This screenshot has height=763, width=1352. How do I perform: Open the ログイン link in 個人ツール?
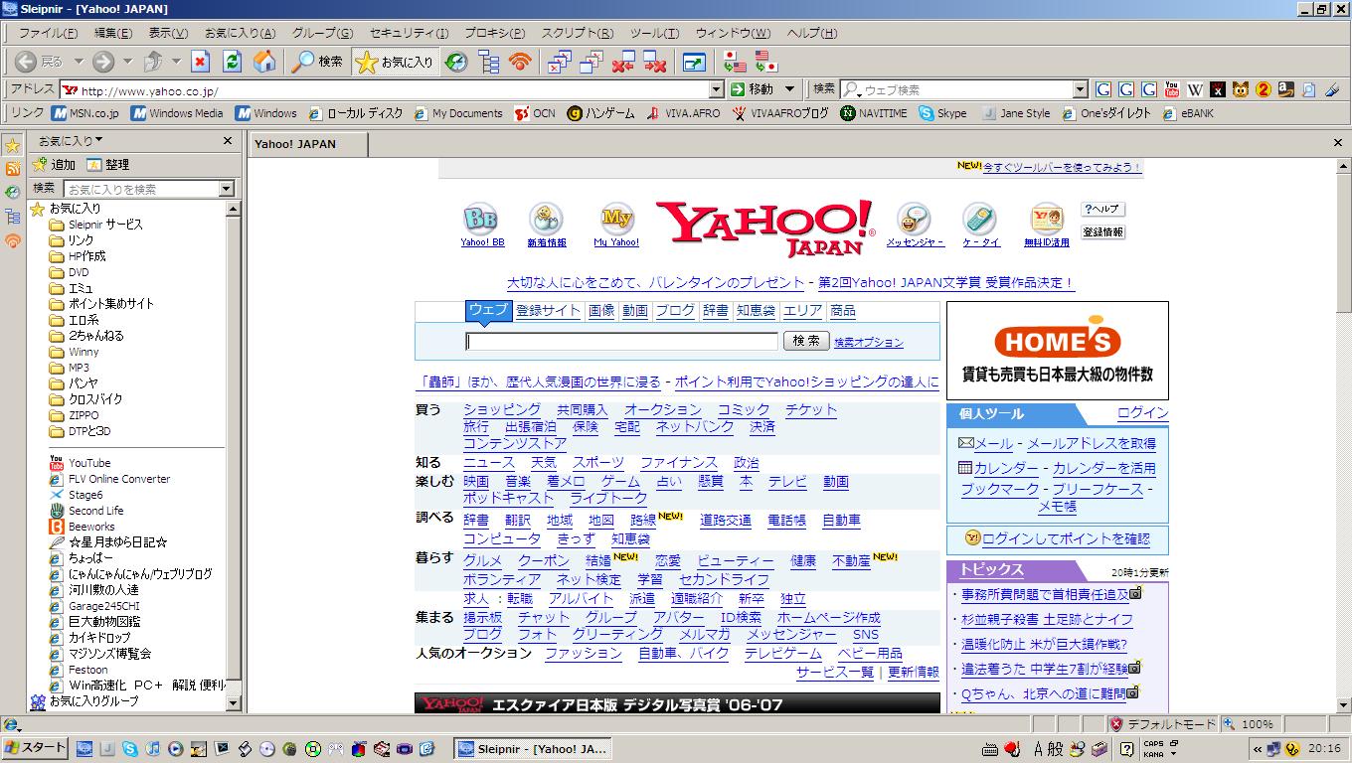[1143, 412]
